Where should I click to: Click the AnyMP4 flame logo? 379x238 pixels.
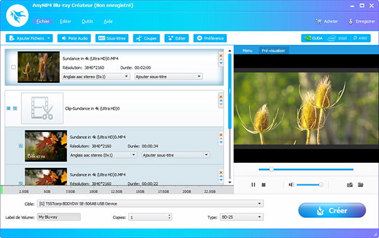point(18,16)
